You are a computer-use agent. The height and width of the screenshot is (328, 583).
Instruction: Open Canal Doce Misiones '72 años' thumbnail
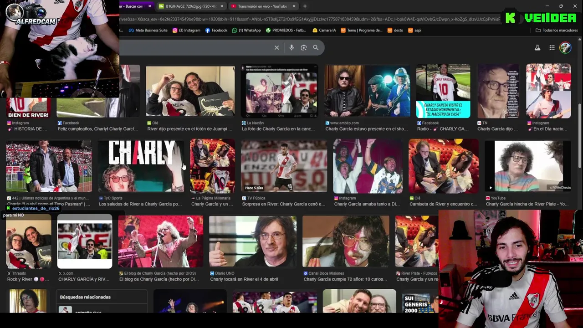[x=346, y=241]
